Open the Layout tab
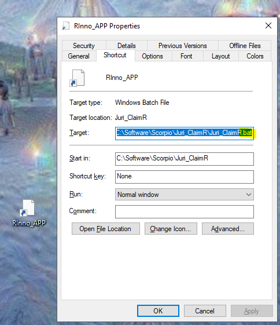This screenshot has height=325, width=280. tap(220, 56)
